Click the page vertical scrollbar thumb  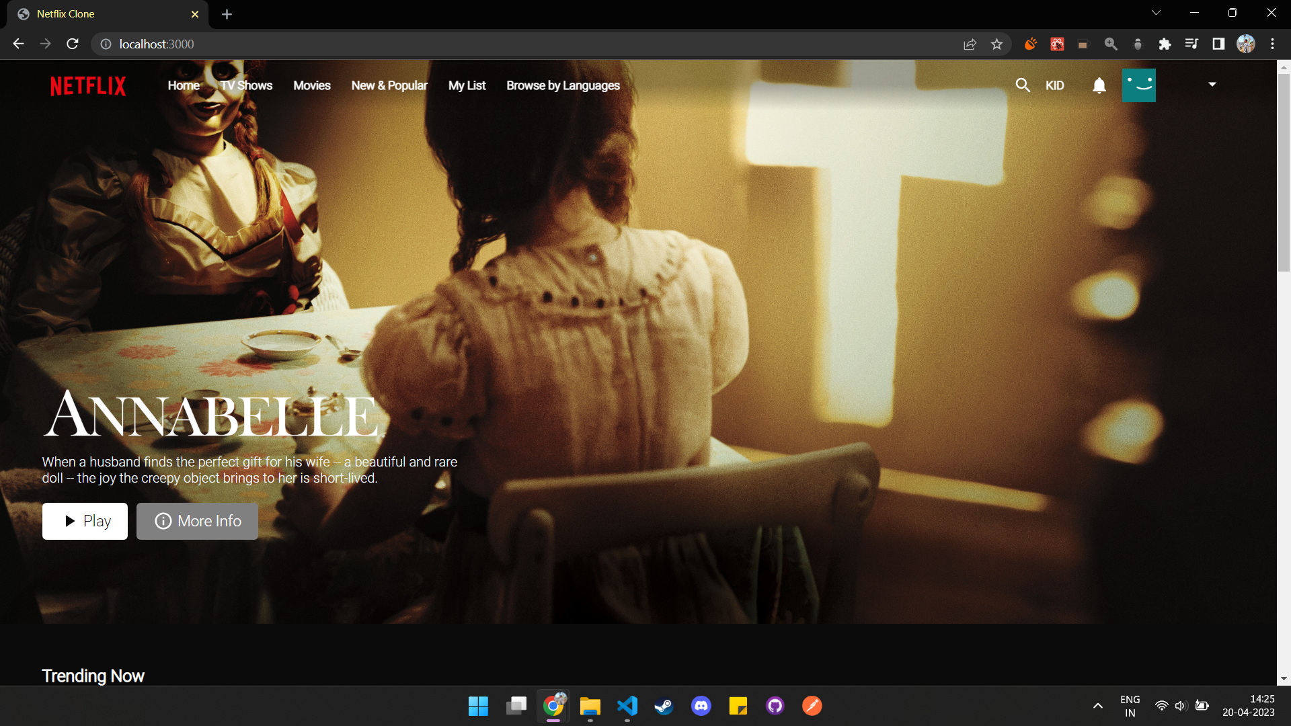1284,171
